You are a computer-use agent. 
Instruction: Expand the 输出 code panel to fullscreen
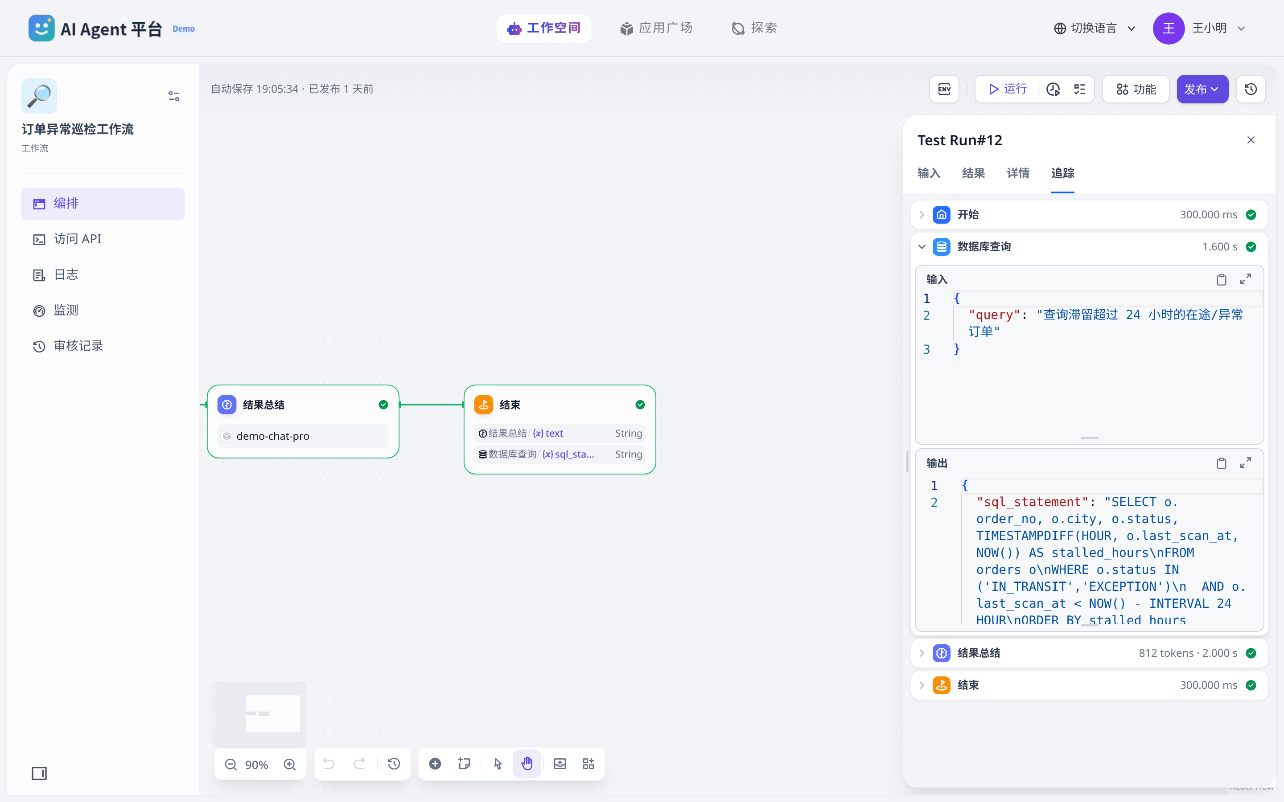[x=1245, y=463]
